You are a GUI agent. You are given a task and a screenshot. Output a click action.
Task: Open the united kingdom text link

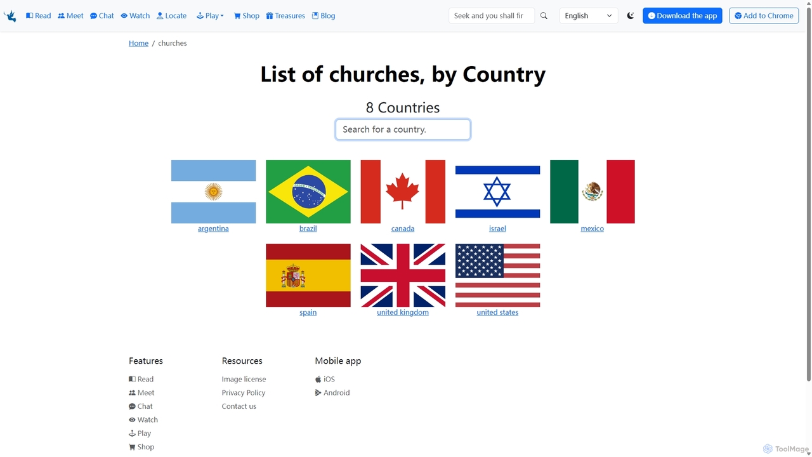click(x=403, y=312)
